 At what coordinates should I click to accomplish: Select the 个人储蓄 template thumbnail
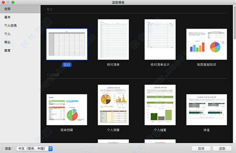[160, 105]
